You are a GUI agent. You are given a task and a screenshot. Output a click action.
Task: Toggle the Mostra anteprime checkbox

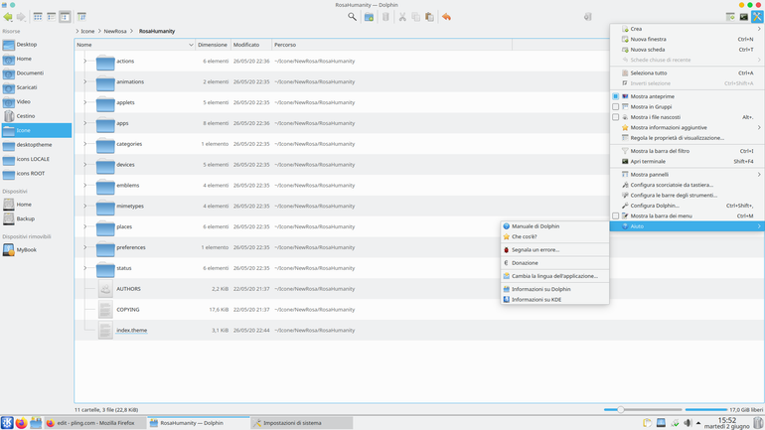(x=616, y=96)
